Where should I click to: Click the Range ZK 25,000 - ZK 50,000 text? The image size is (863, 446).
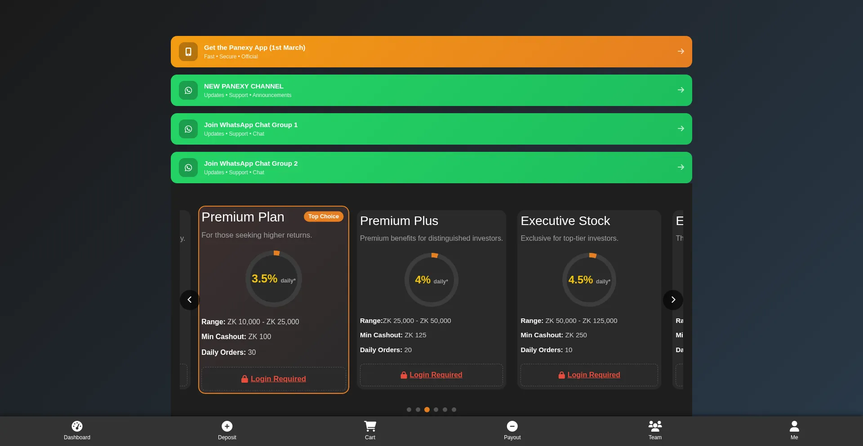click(405, 321)
